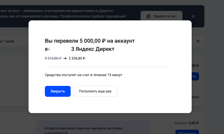Click the eLama assistant banner text

tap(63, 14)
